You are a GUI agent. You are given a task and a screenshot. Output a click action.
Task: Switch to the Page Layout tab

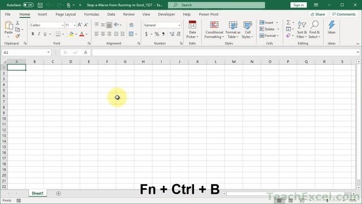click(66, 14)
